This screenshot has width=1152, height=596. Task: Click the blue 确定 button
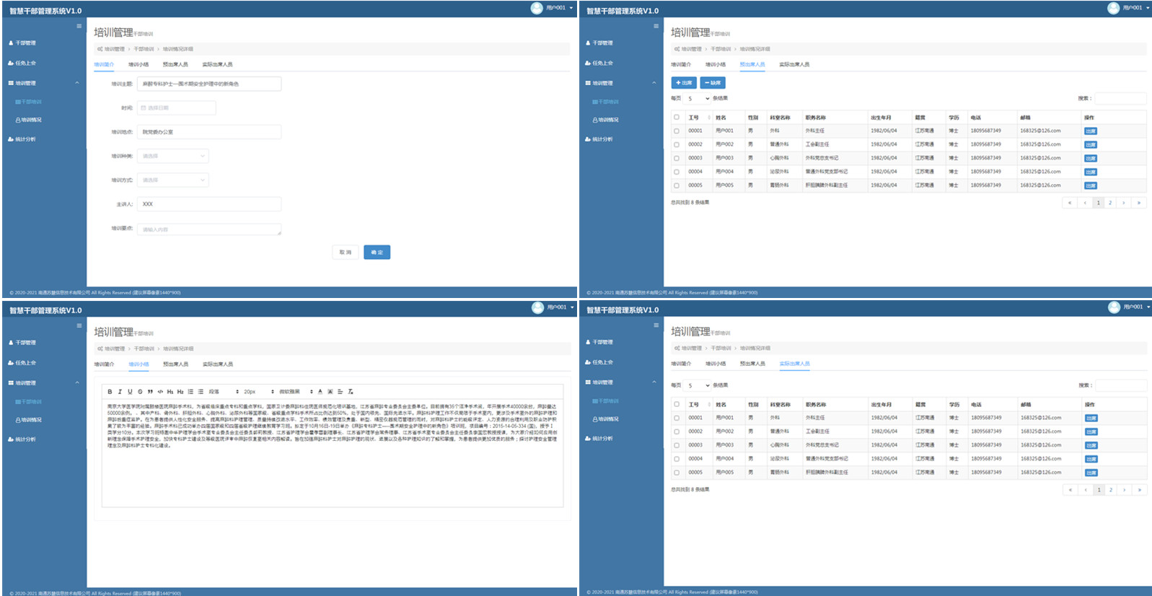(377, 253)
